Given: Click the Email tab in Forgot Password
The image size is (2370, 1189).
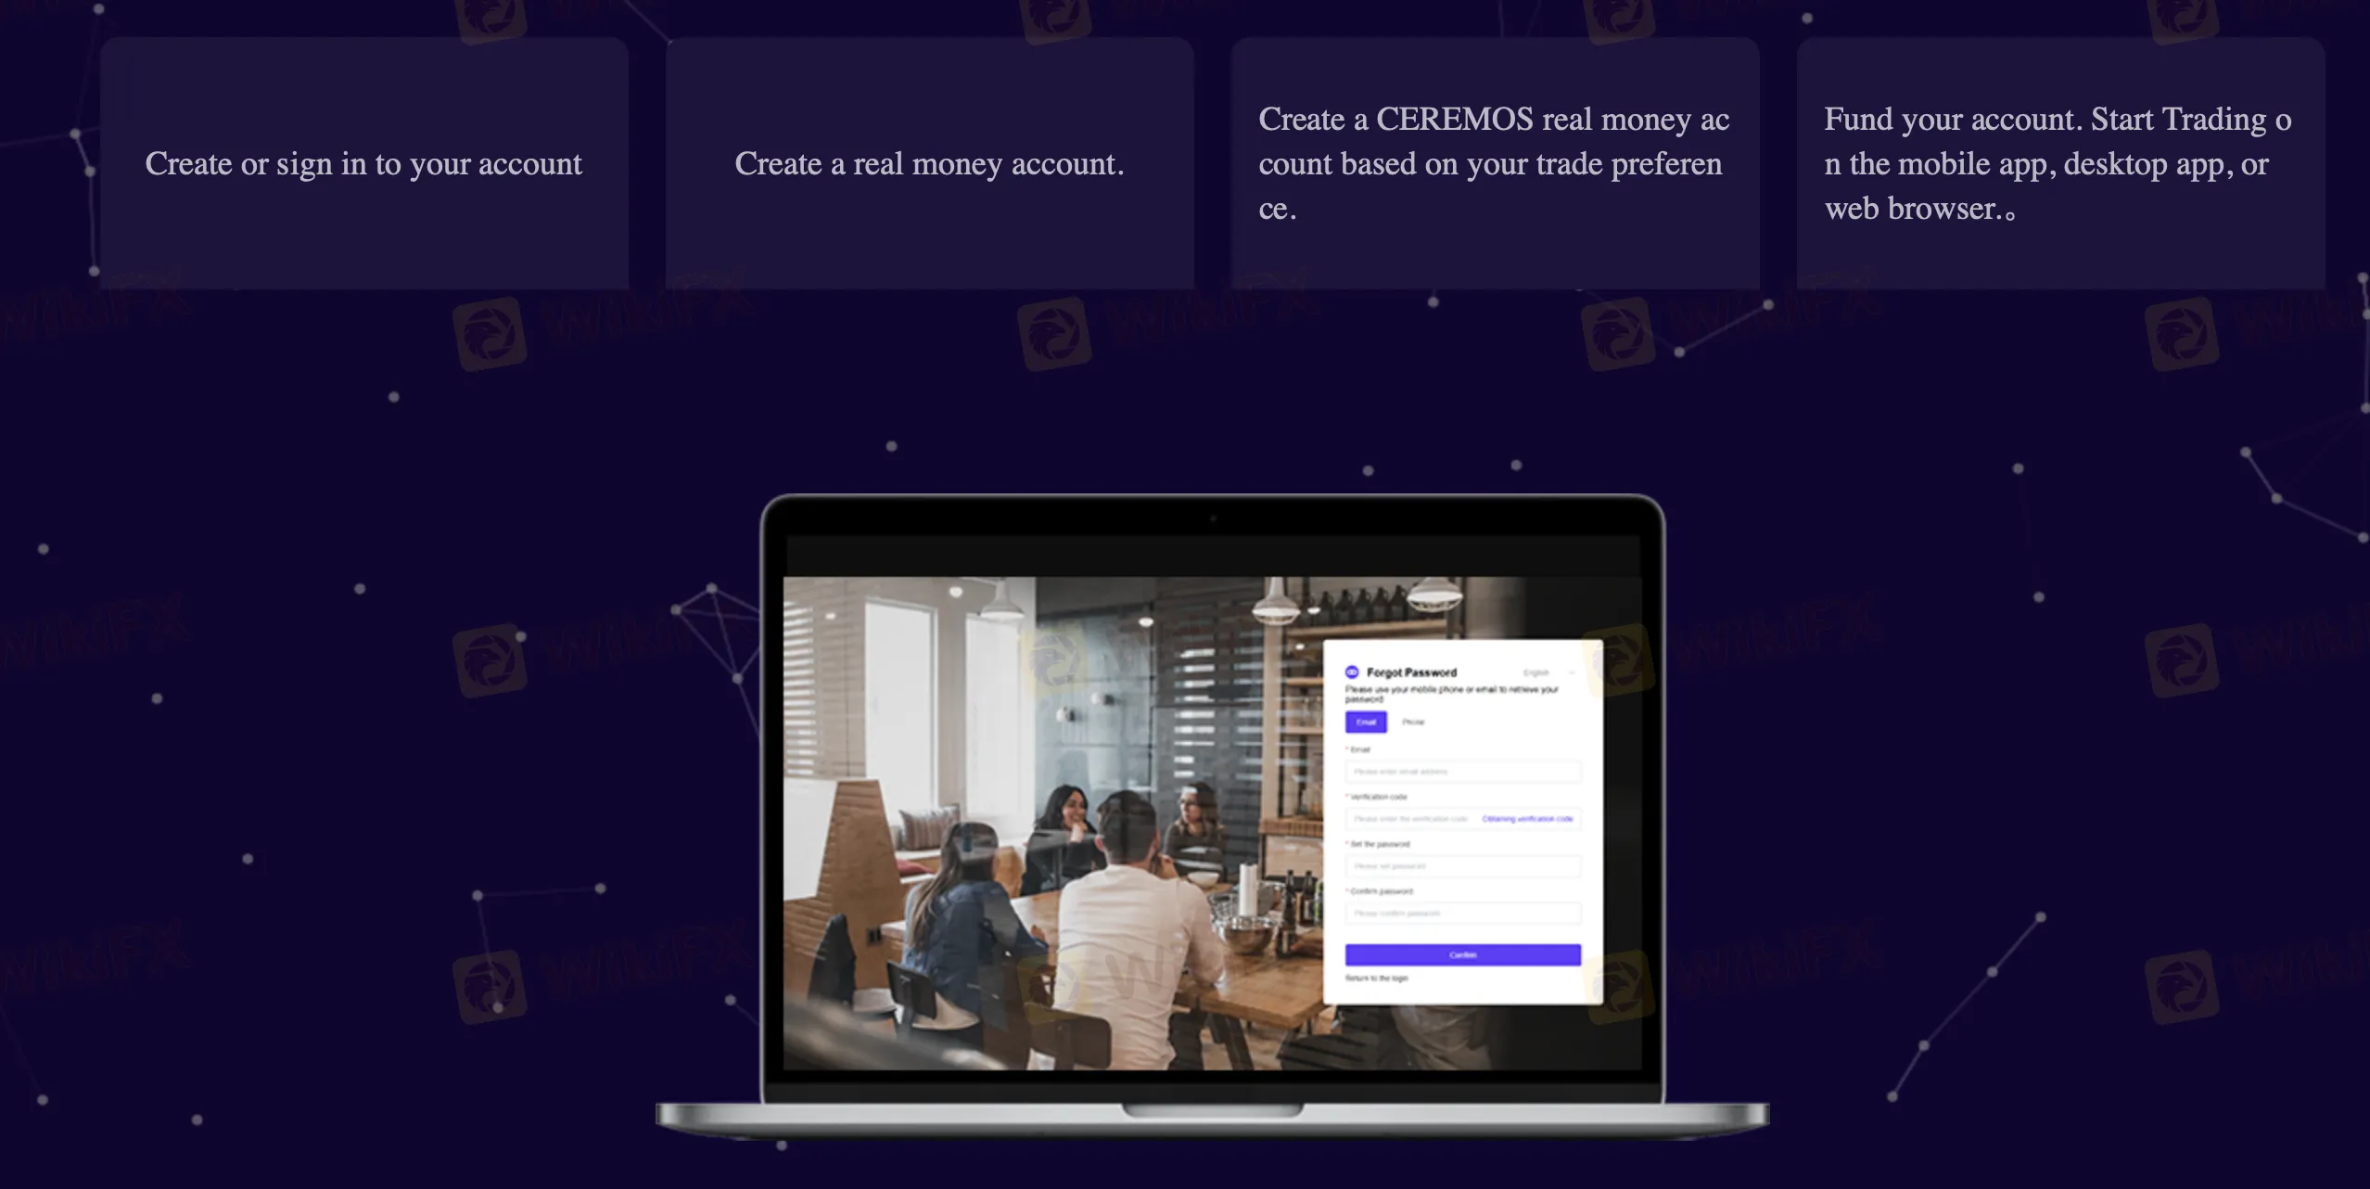Looking at the screenshot, I should [1364, 722].
